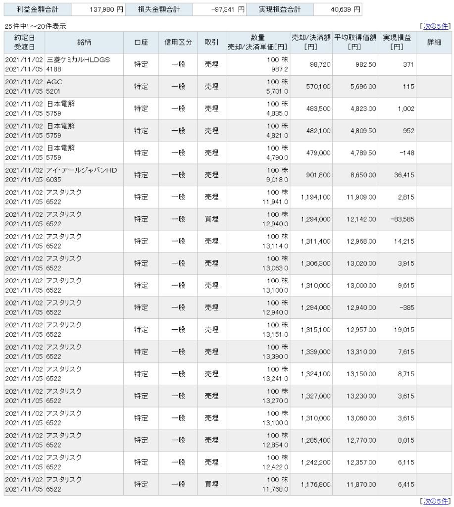Click unit price 12,854.0
The image size is (454, 507).
(x=275, y=445)
